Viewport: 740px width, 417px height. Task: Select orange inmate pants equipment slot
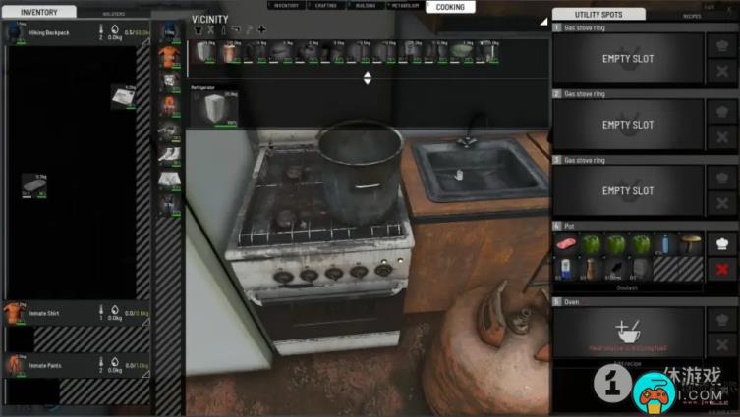click(x=169, y=107)
